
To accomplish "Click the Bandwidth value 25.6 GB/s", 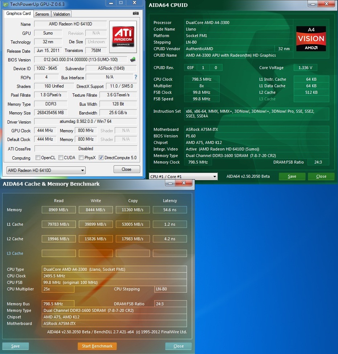I will [118, 112].
